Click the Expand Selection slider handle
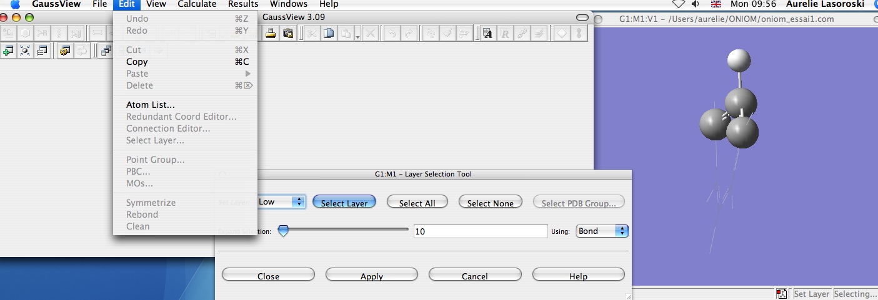Image resolution: width=878 pixels, height=300 pixels. click(284, 231)
